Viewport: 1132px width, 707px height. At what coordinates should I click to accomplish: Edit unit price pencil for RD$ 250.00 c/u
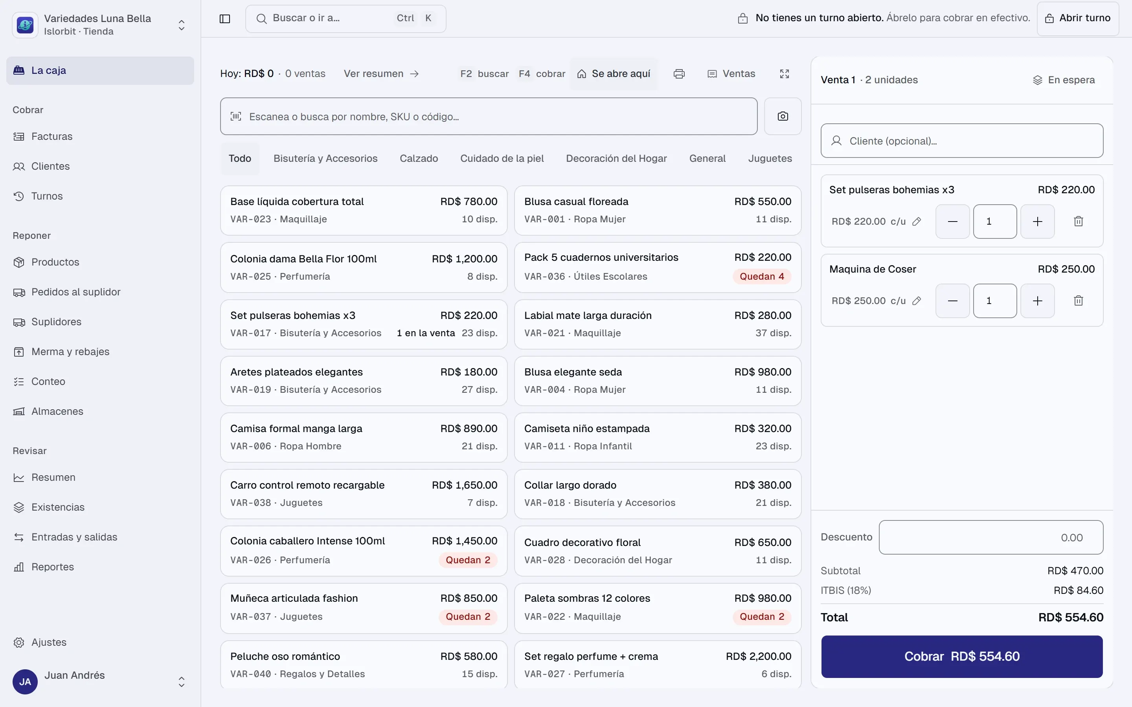(916, 301)
